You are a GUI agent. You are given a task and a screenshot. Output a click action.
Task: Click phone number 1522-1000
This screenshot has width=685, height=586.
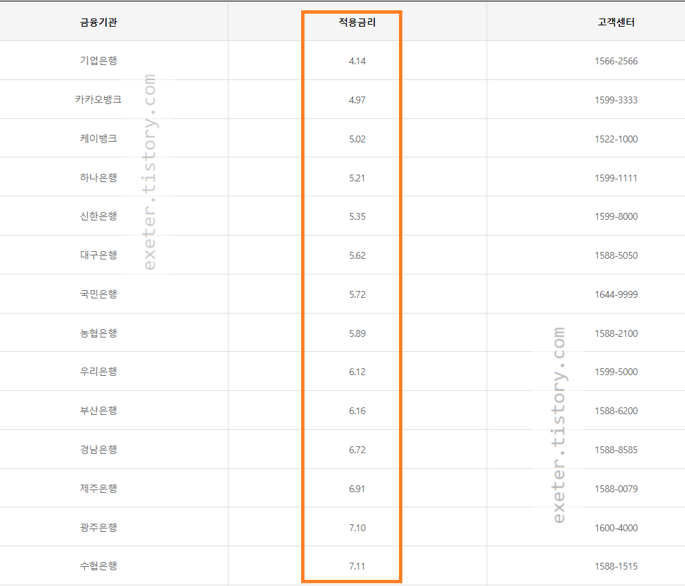tap(616, 139)
